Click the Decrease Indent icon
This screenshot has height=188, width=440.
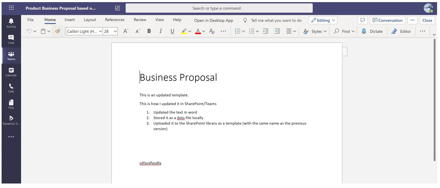(x=266, y=31)
